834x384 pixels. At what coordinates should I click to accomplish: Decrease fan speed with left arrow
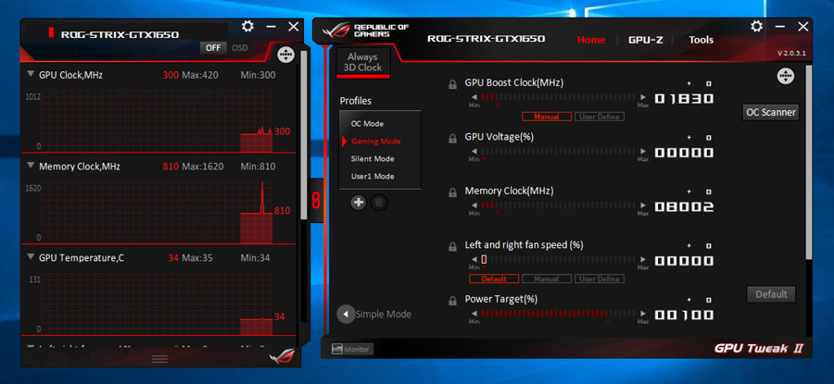474,260
